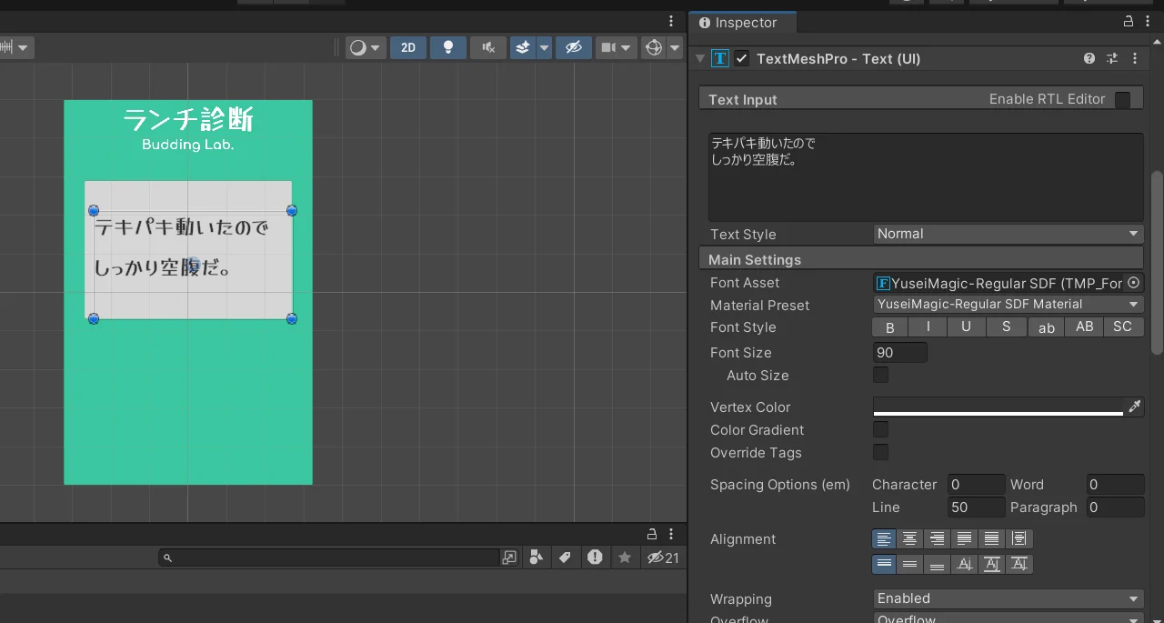The image size is (1164, 623).
Task: Toggle Strikethrough font style
Action: point(1006,327)
